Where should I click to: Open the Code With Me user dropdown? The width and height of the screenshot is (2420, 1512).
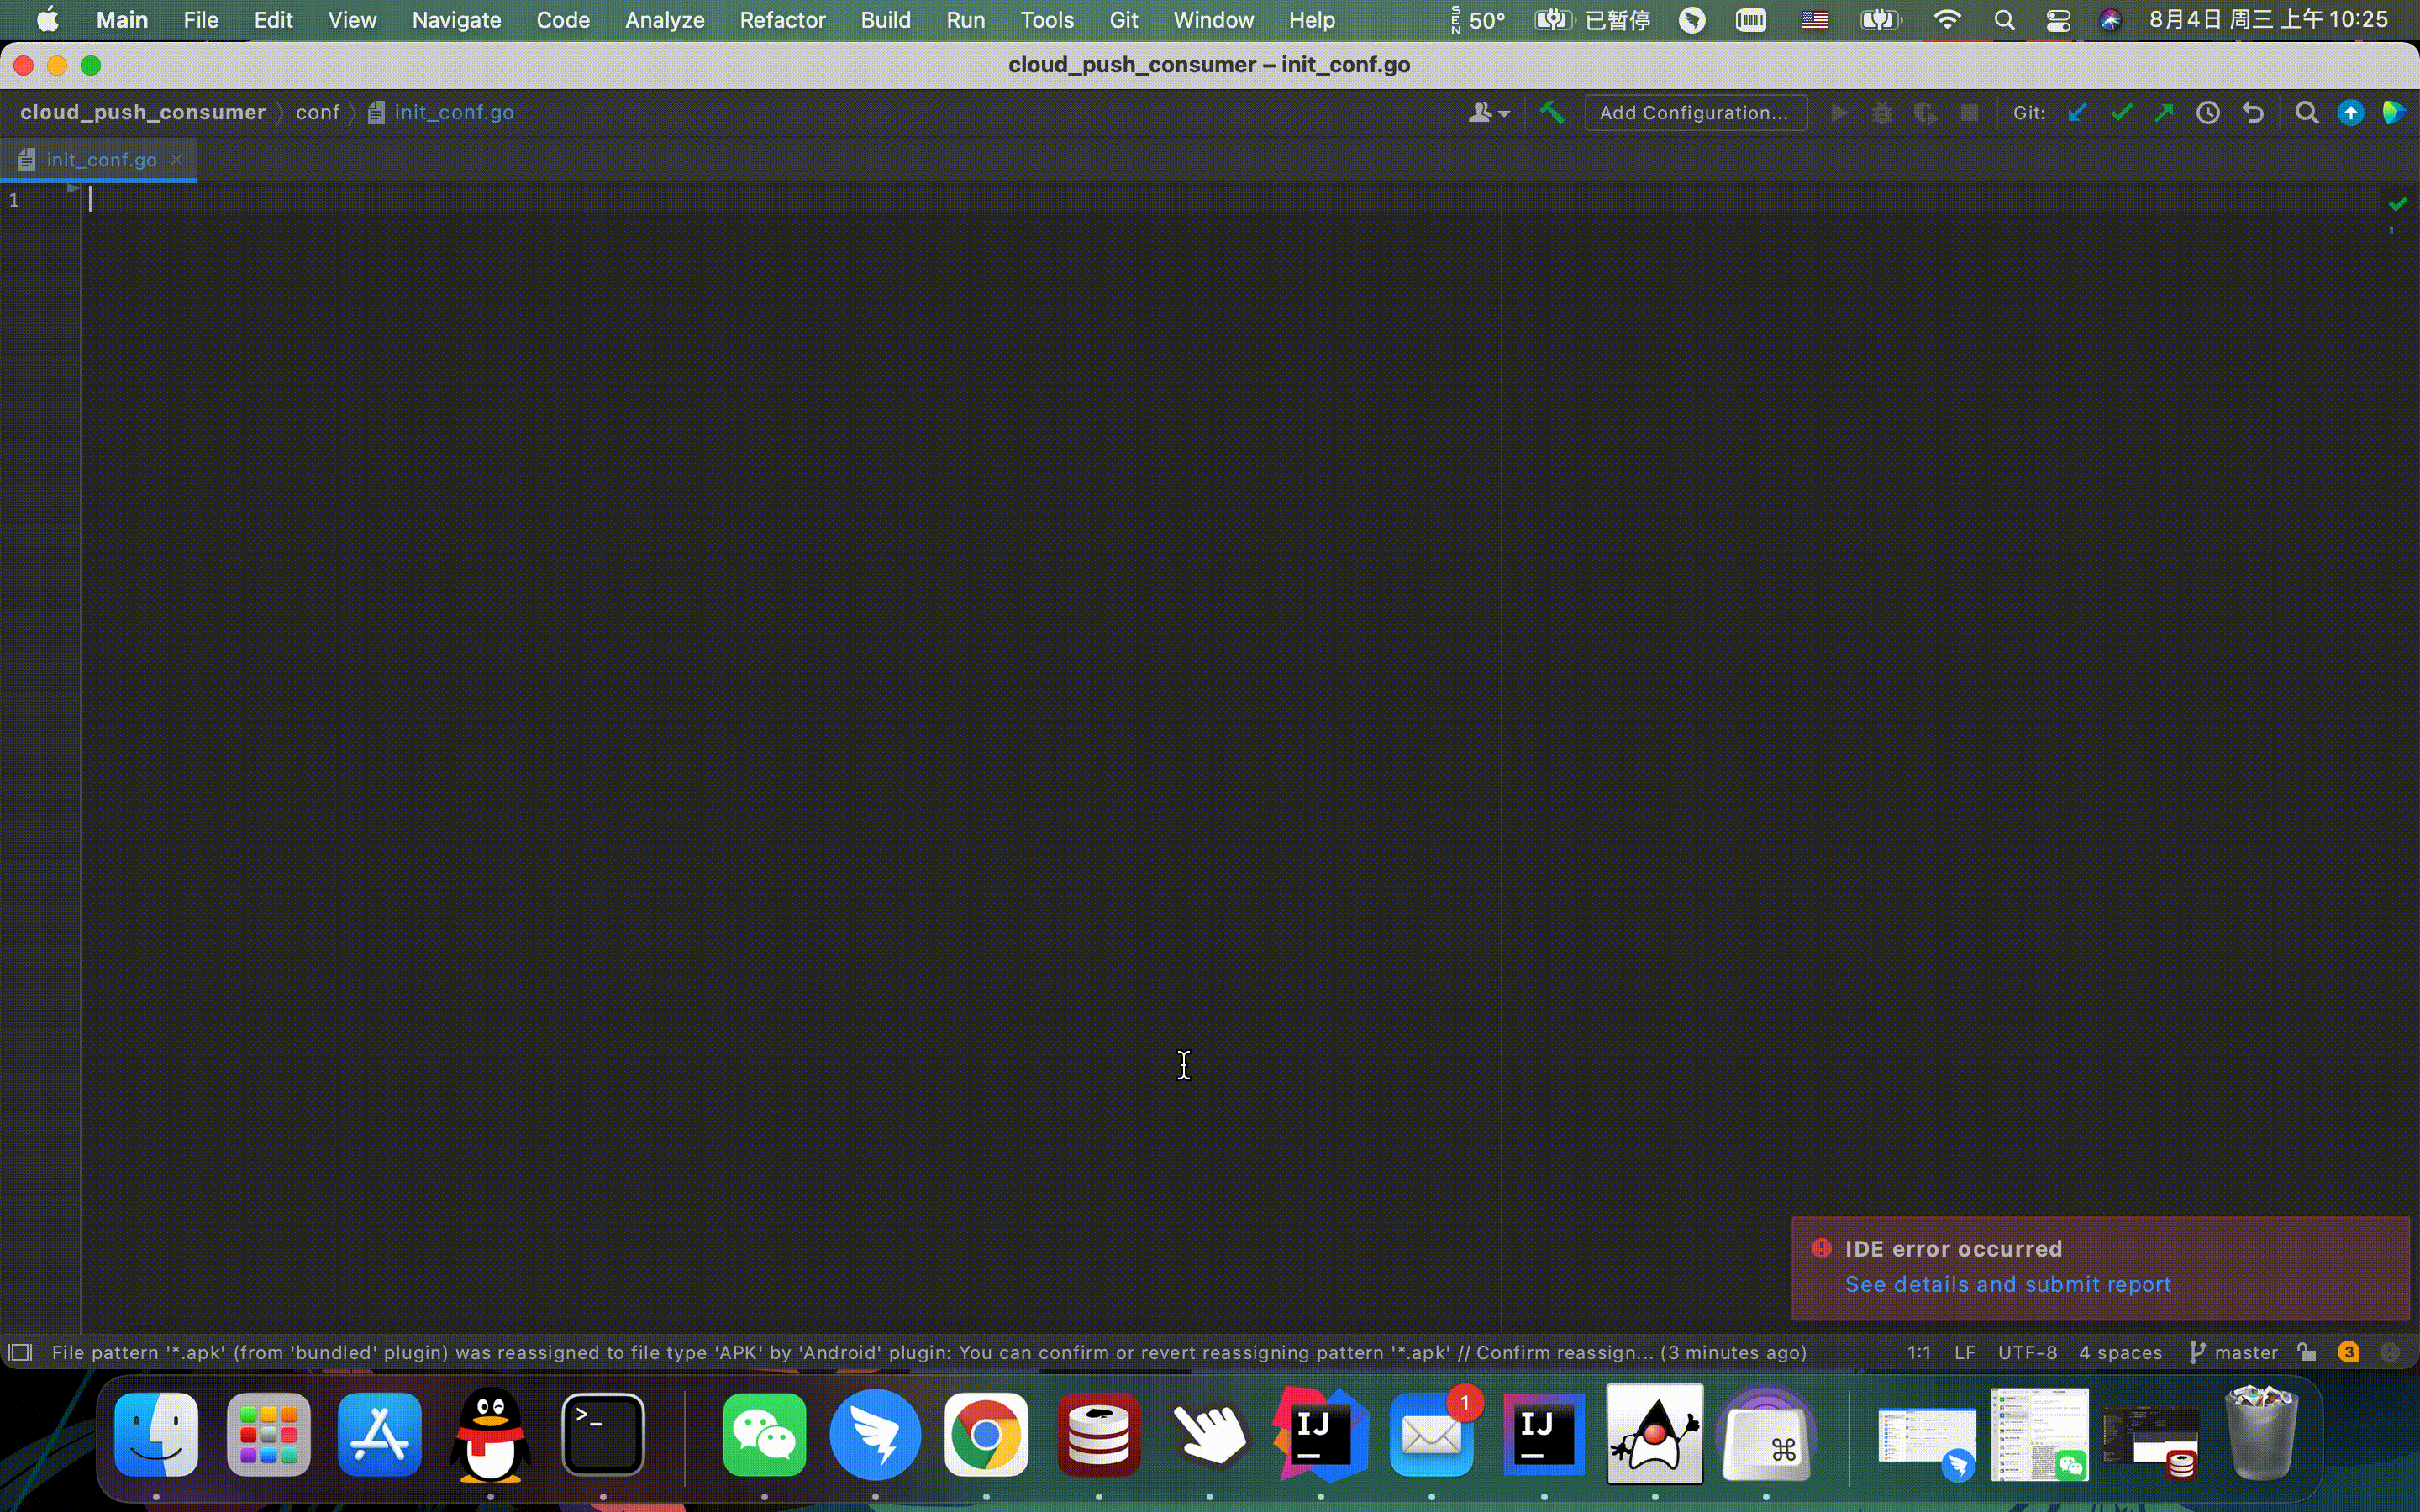pyautogui.click(x=1488, y=112)
